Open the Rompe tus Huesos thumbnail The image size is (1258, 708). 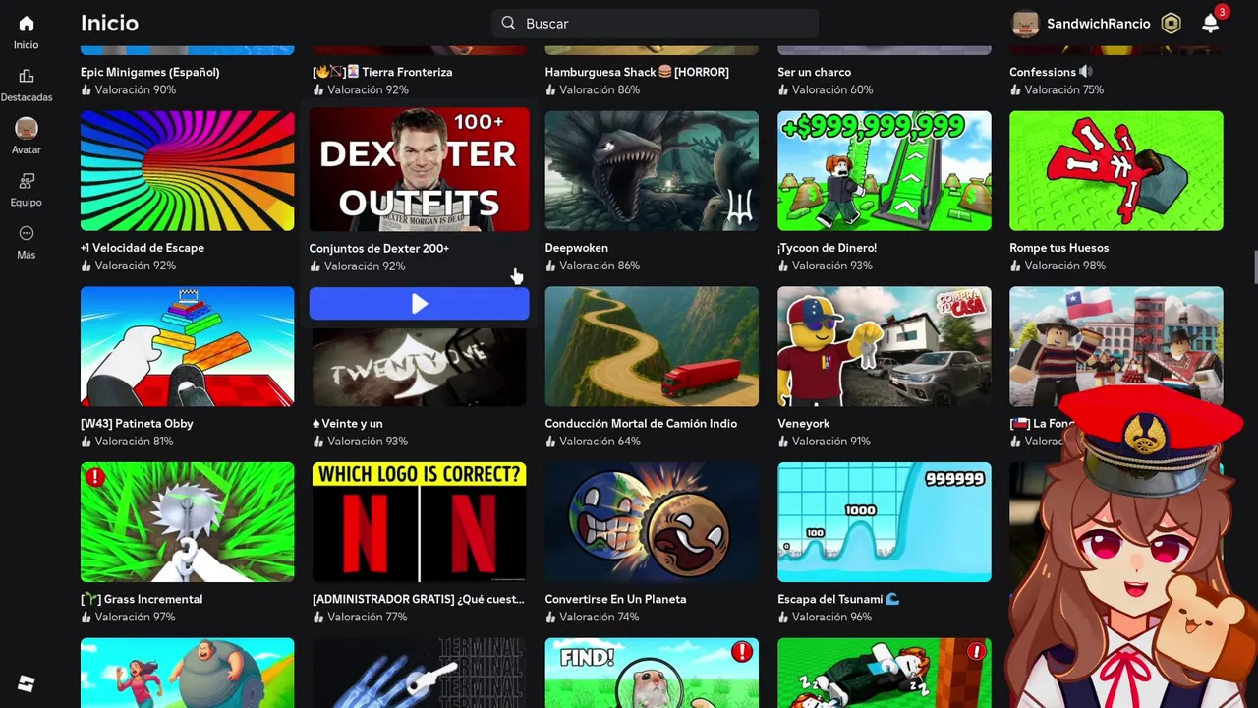click(1116, 170)
